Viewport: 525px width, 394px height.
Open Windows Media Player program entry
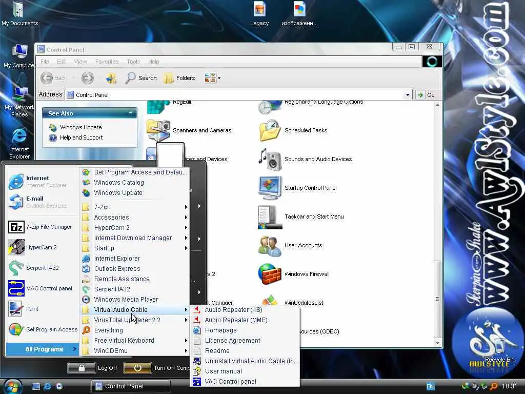[135, 300]
